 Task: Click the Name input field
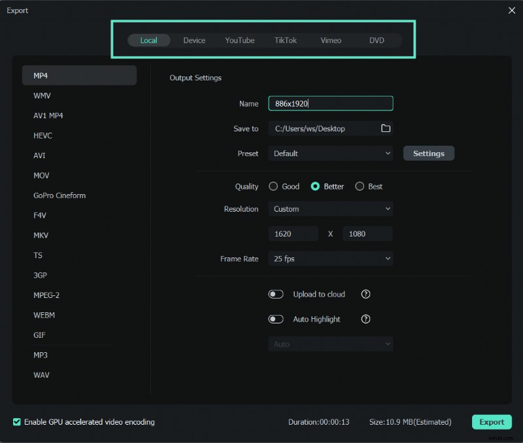330,103
